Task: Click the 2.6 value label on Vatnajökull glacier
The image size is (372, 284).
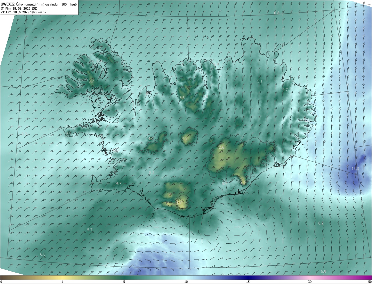Action: click(x=221, y=148)
